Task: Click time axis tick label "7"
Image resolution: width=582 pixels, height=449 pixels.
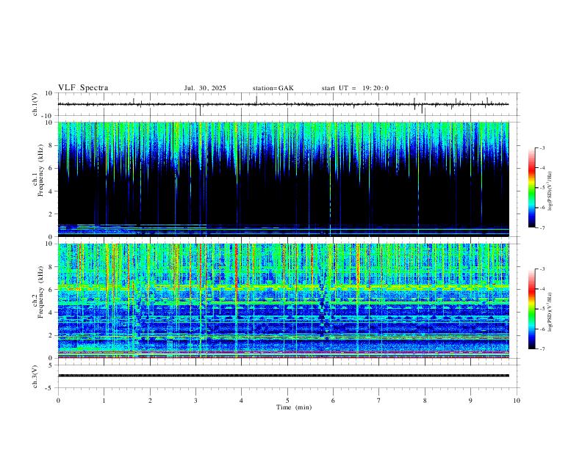Action: click(379, 401)
